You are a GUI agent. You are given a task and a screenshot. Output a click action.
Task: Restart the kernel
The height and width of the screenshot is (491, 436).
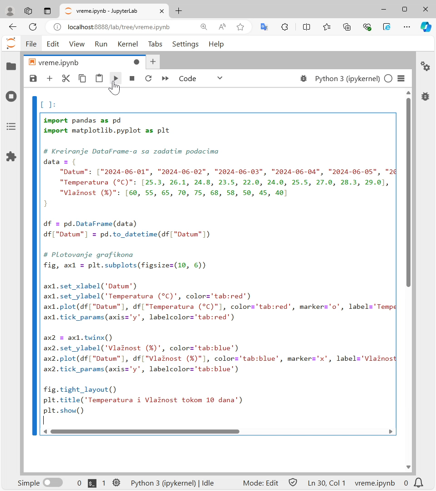click(x=148, y=78)
